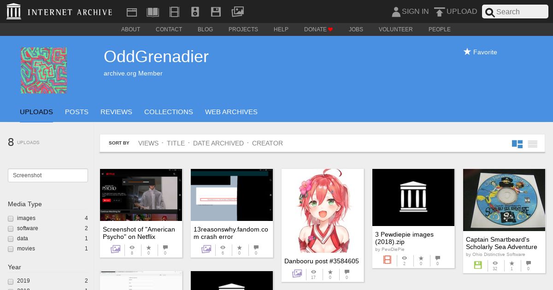Open the About menu link

click(x=130, y=29)
